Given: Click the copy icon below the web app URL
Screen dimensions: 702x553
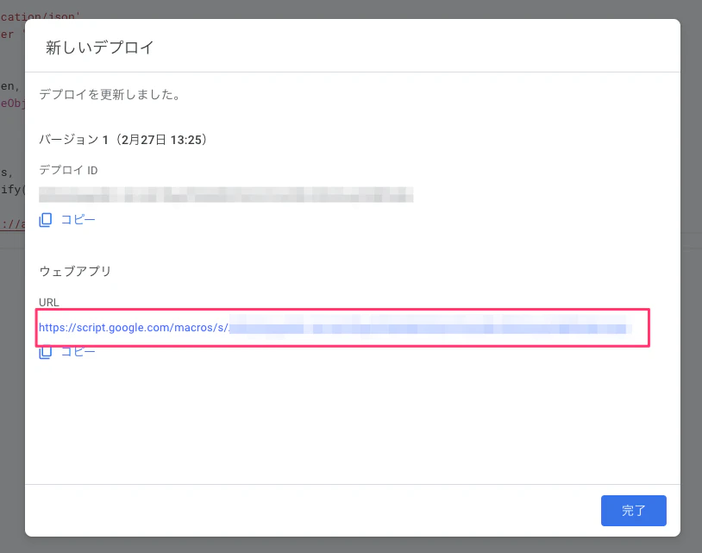Looking at the screenshot, I should (46, 351).
